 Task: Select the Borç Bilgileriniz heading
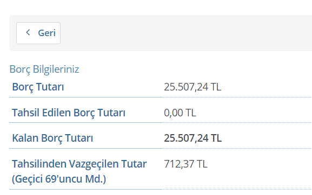tap(44, 69)
